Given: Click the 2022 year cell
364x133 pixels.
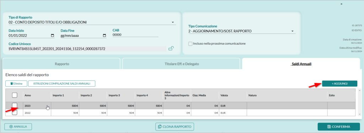Looking at the screenshot, I should [x=37, y=113].
